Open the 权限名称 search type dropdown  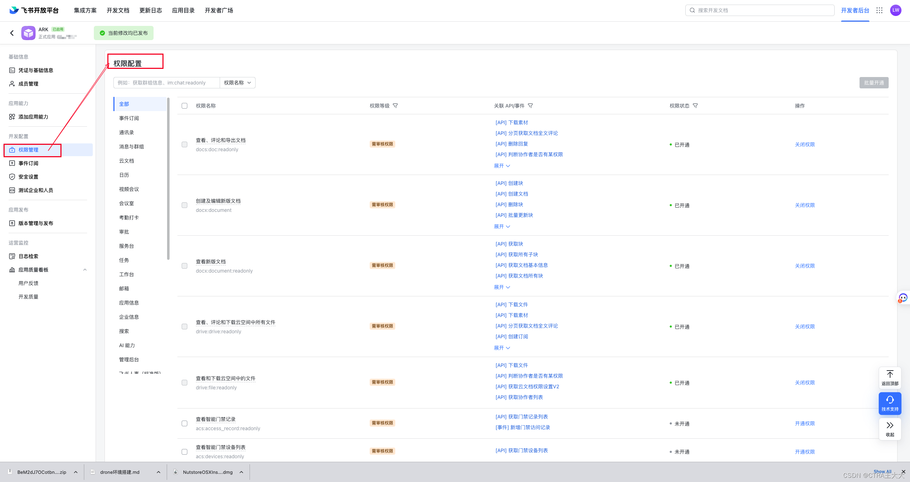[237, 83]
